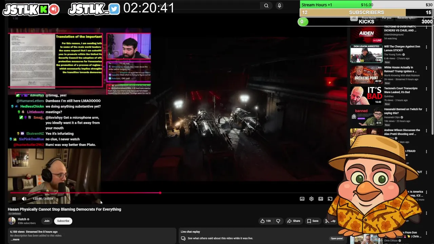Pause the video playback
The width and height of the screenshot is (434, 244).
coord(14,199)
